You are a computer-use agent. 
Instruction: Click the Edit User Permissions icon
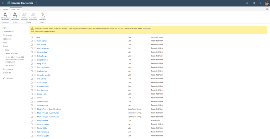[24, 15]
